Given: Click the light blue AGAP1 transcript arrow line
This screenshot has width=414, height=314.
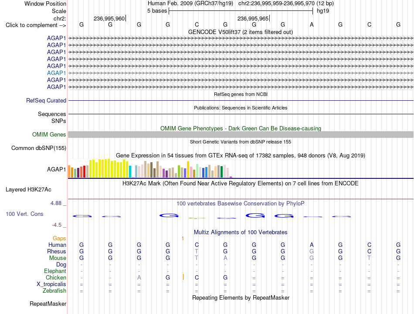Looking at the screenshot, I should (241, 73).
